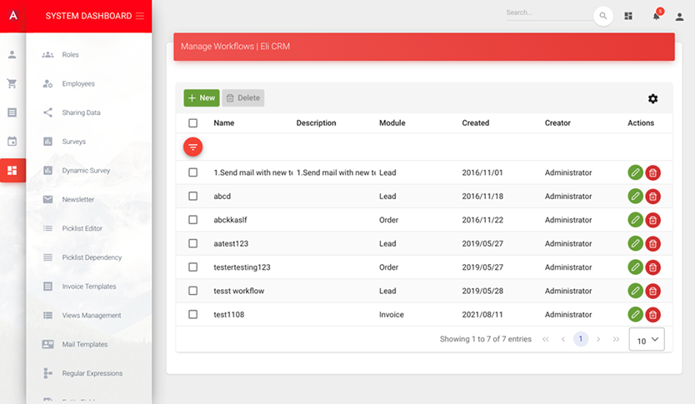Delete the test1108 workflow
Viewport: 695px width, 404px height.
click(652, 315)
